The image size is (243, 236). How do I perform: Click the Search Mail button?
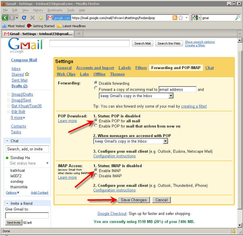click(x=142, y=43)
